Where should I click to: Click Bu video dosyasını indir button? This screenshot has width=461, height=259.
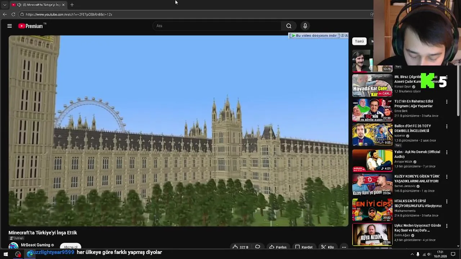click(x=314, y=36)
